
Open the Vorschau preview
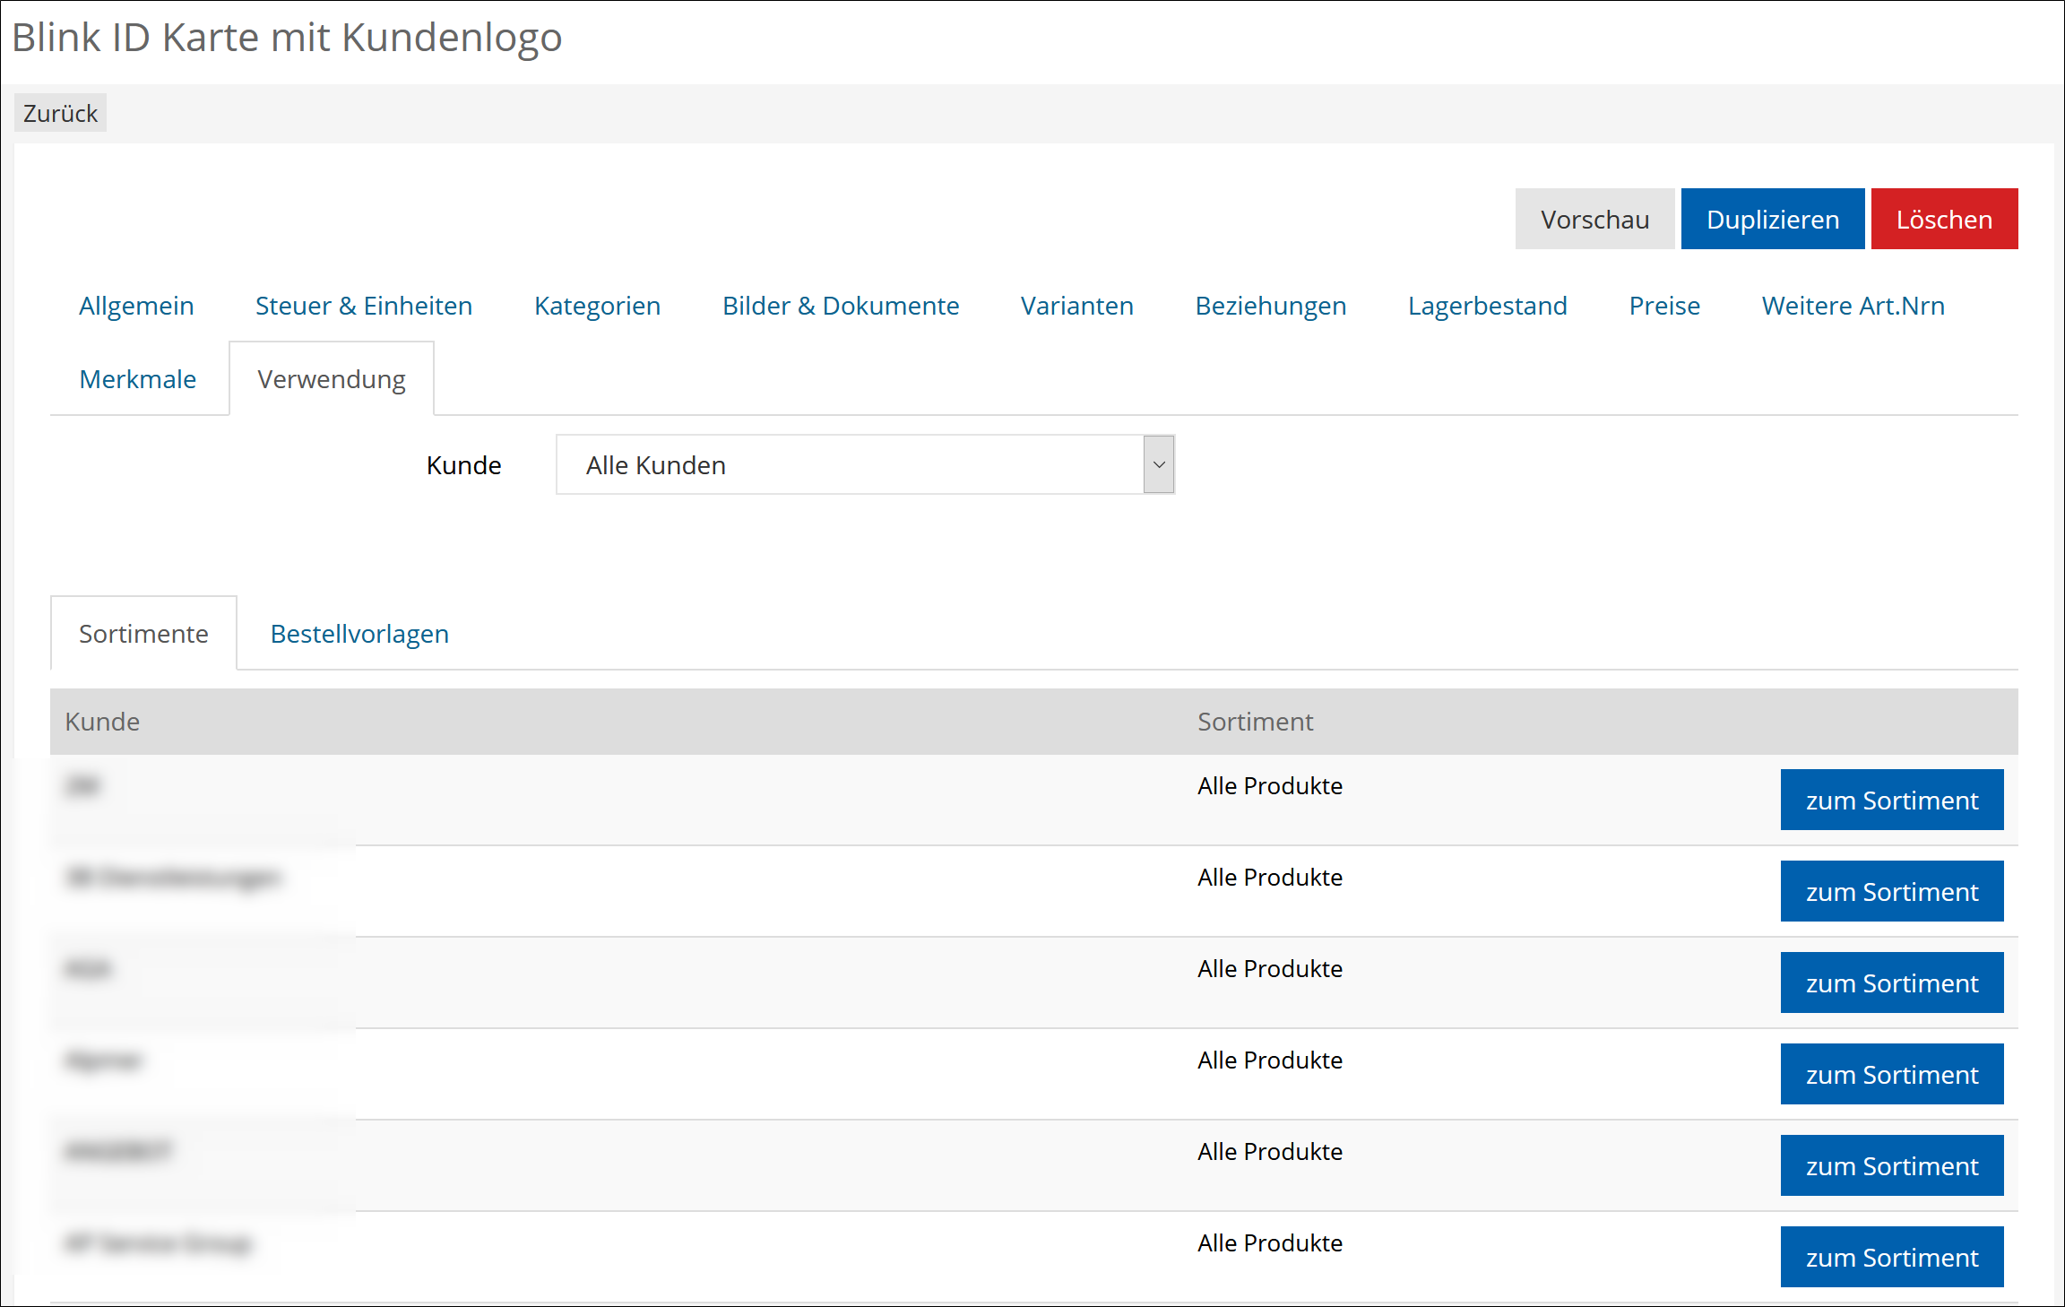pyautogui.click(x=1594, y=220)
